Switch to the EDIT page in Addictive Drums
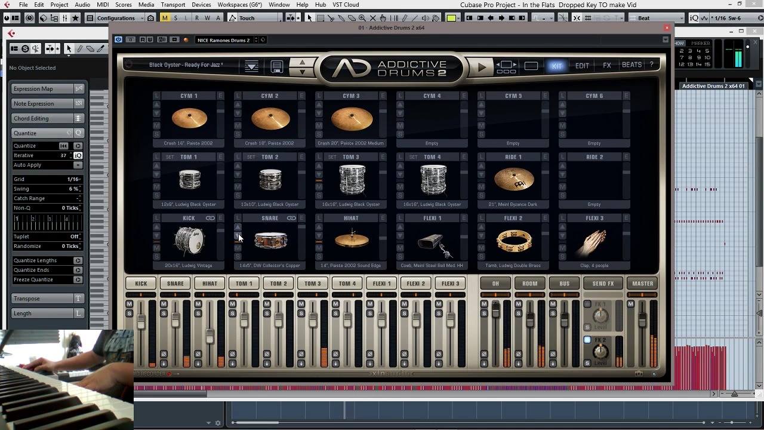The width and height of the screenshot is (764, 430). pos(582,66)
